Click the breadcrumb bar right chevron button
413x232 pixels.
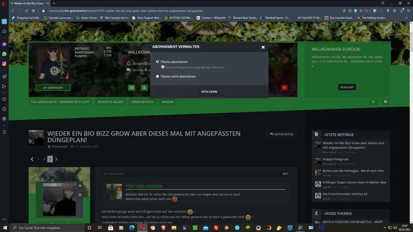pos(373,102)
